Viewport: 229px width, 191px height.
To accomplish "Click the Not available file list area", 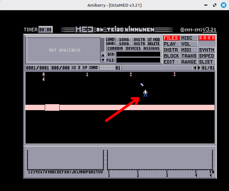I will pyautogui.click(x=64, y=50).
